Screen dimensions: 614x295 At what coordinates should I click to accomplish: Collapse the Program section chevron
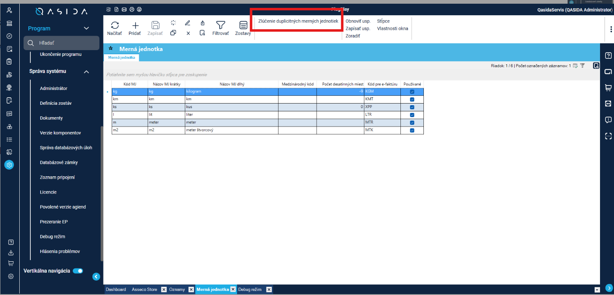(x=86, y=28)
